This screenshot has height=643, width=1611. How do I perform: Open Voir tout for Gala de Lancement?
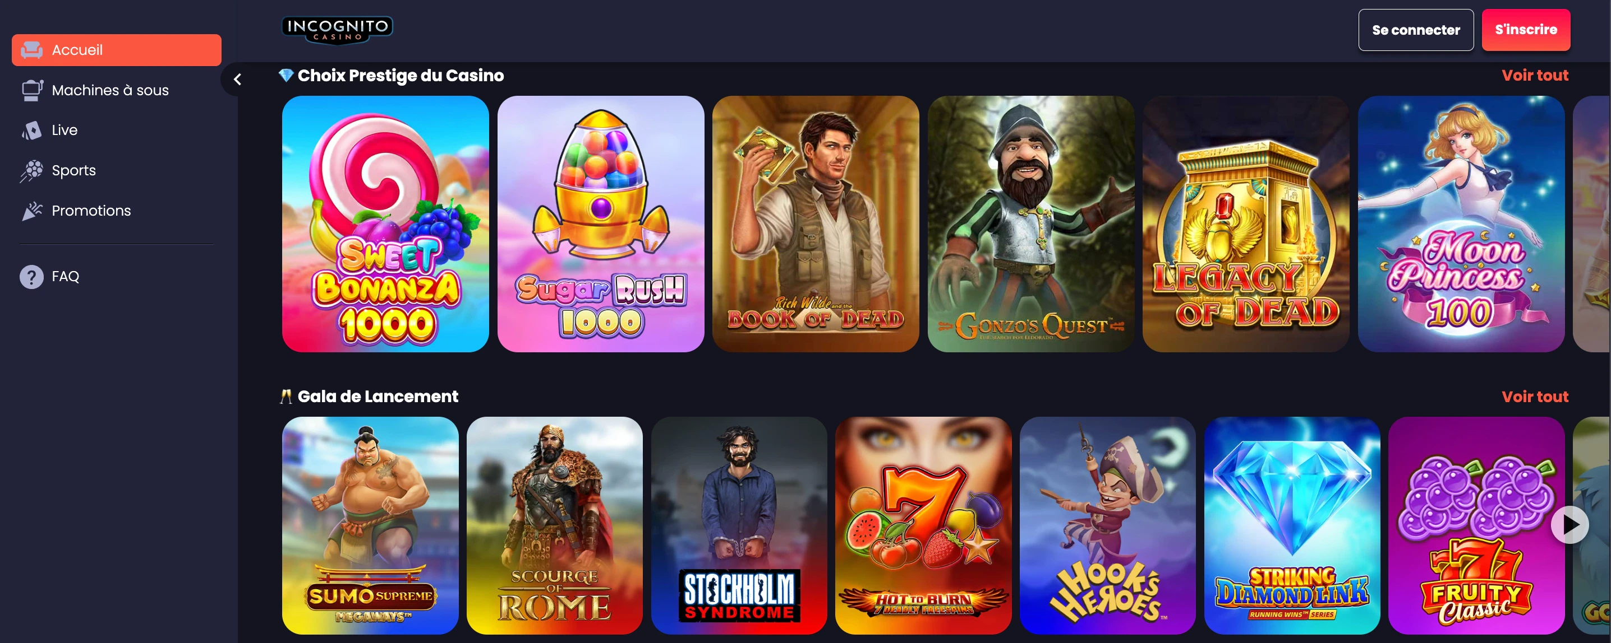(x=1535, y=397)
